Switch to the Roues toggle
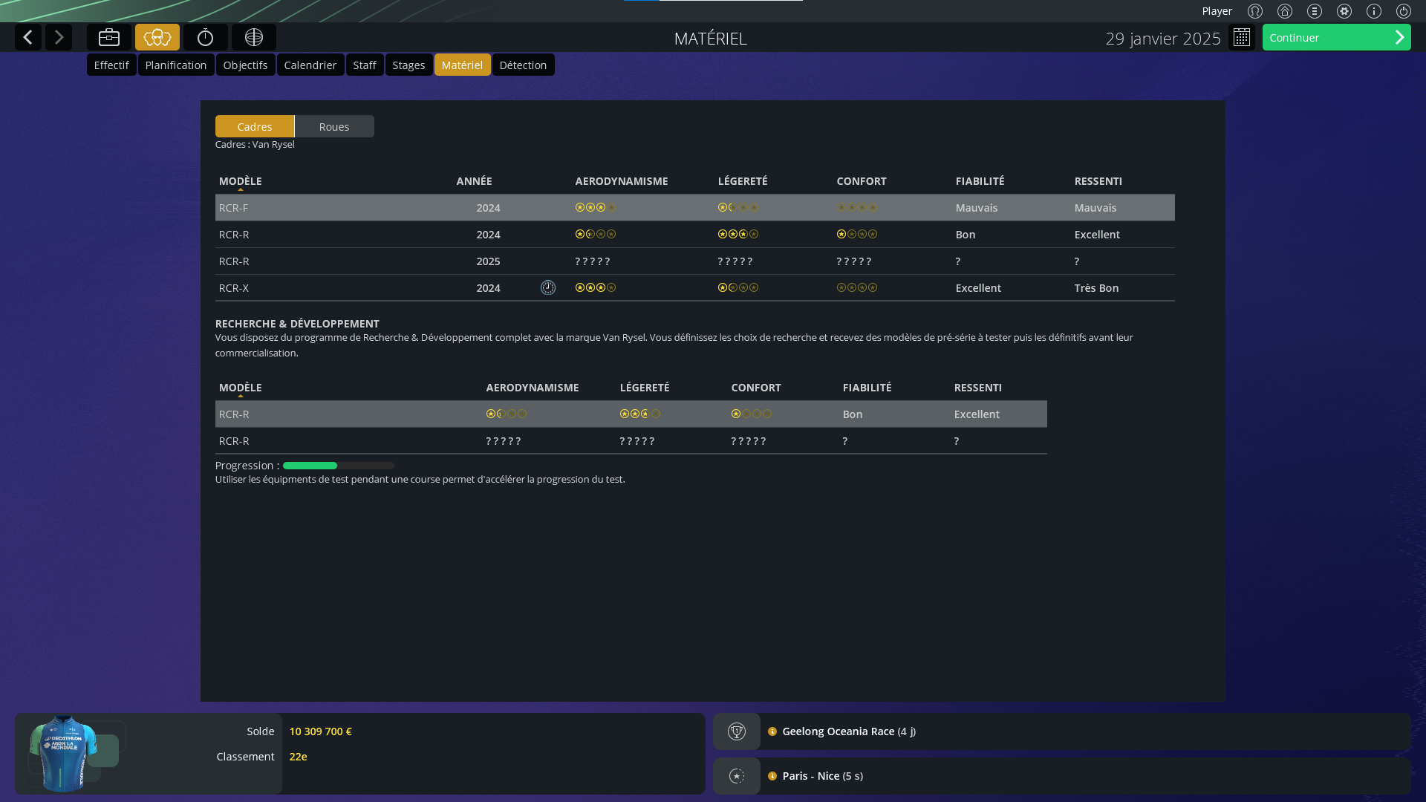This screenshot has width=1426, height=802. click(x=334, y=126)
